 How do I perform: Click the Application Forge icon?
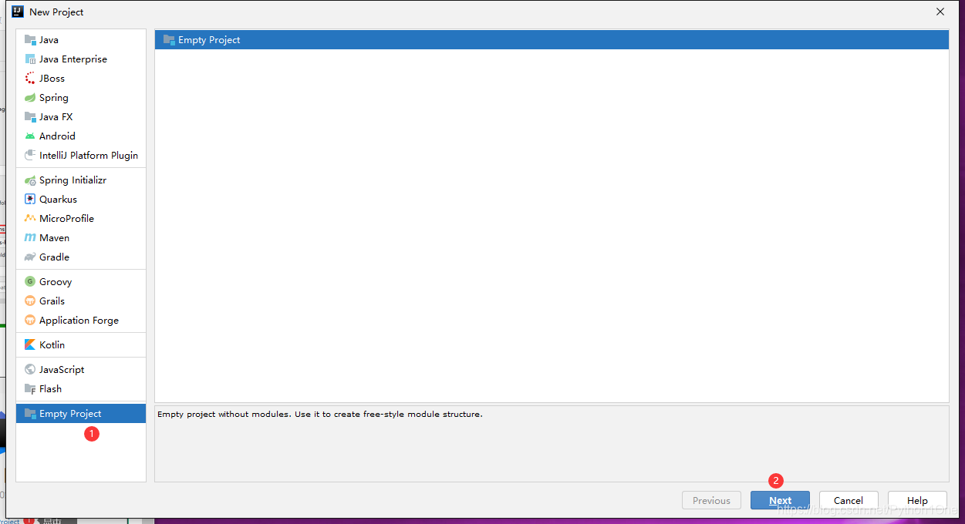(x=30, y=321)
